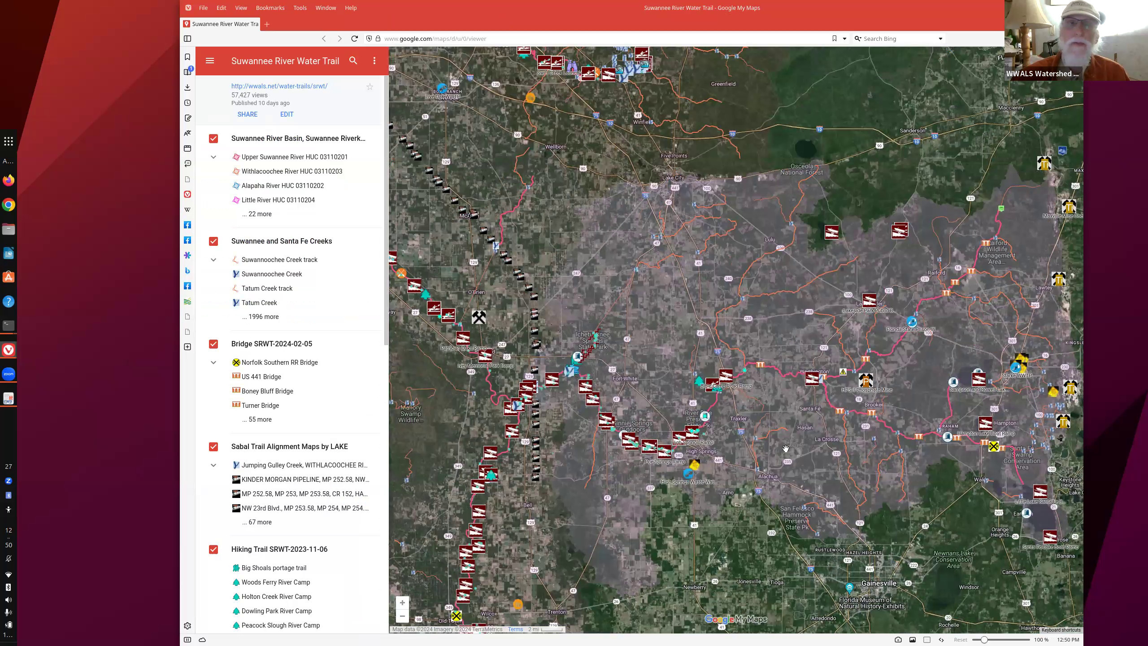1148x646 pixels.
Task: Open Google Chrome from the dock
Action: tap(9, 205)
